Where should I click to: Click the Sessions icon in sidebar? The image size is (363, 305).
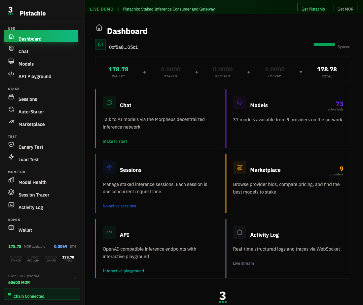click(x=11, y=97)
